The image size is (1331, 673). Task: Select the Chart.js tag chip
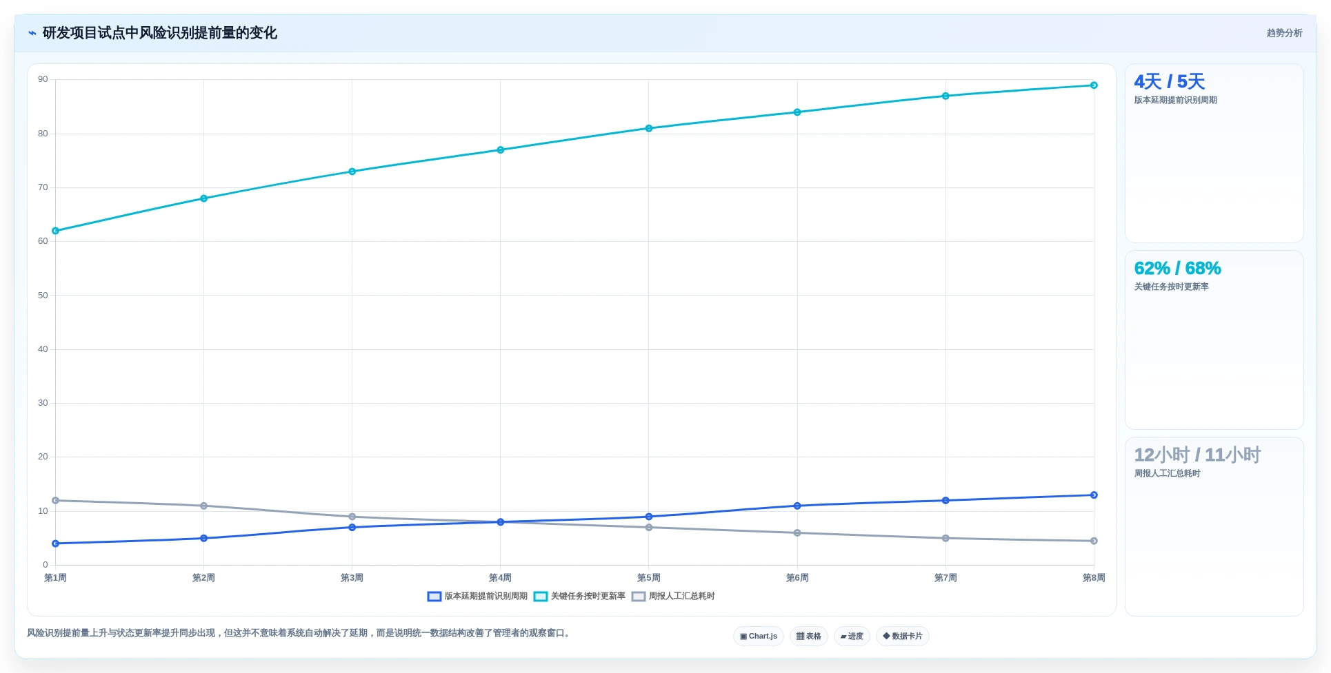(x=759, y=636)
